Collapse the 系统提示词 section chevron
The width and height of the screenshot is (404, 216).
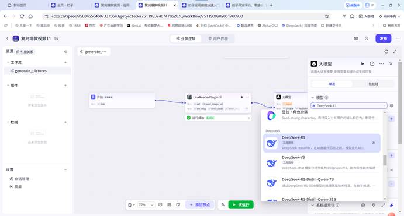tap(313, 205)
